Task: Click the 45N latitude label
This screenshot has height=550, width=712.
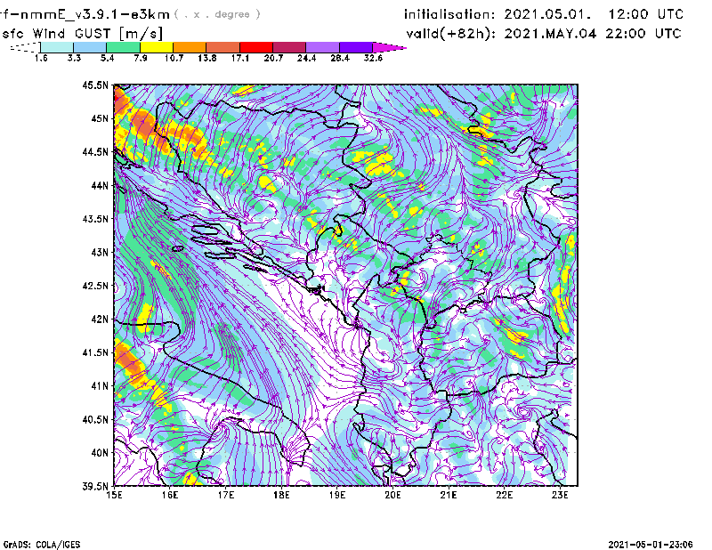Action: (x=100, y=118)
